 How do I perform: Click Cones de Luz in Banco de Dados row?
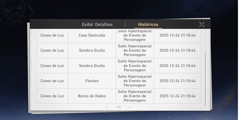tap(52, 96)
